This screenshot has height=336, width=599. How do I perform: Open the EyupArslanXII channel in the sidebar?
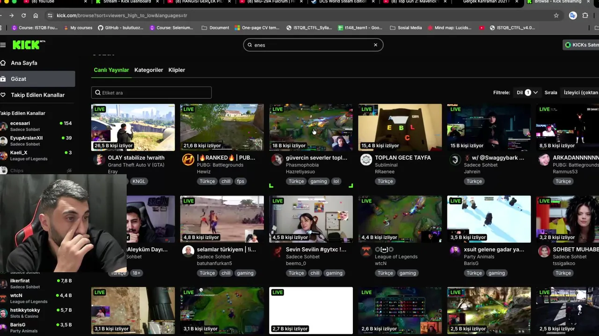37,140
